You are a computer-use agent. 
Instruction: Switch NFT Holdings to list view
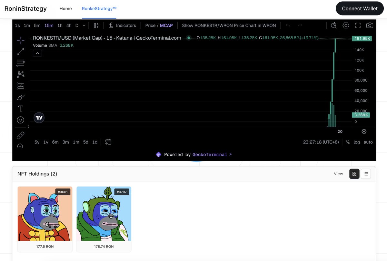click(366, 174)
